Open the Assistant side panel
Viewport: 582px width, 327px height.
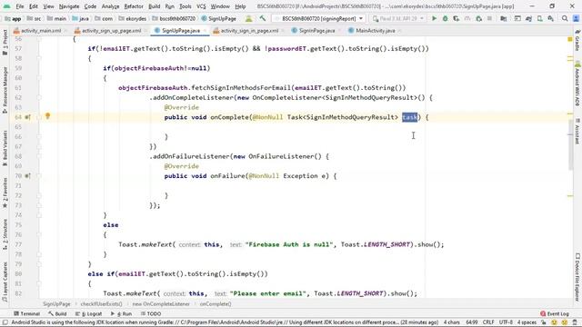click(x=577, y=132)
